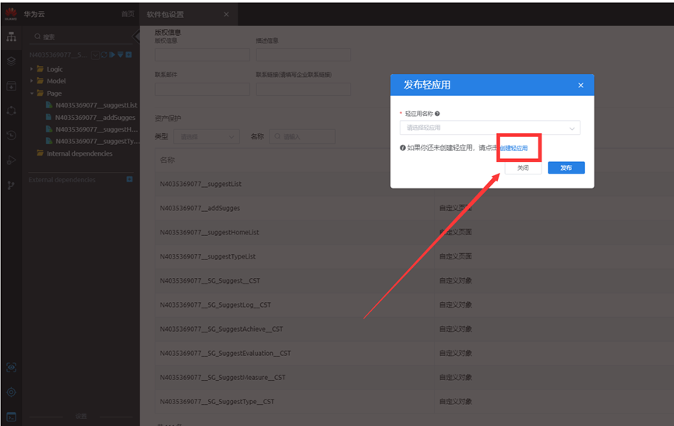Close the 软件包设置 tab
This screenshot has width=674, height=426.
[x=226, y=14]
